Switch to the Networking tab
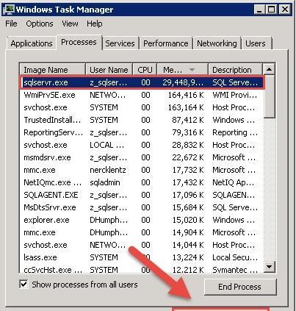The height and width of the screenshot is (311, 296). (x=217, y=43)
